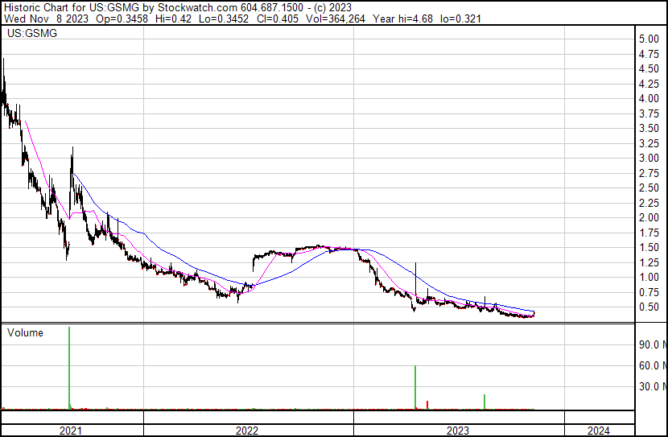This screenshot has width=668, height=437.
Task: Click the tallest green volume spike in 2021
Action: tap(69, 368)
